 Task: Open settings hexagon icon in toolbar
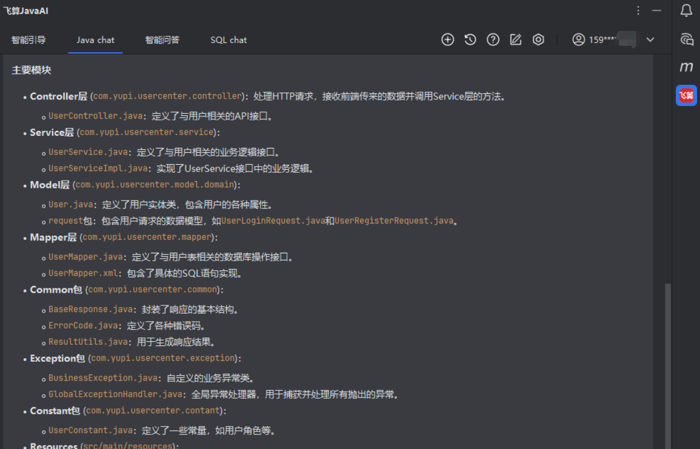click(538, 40)
